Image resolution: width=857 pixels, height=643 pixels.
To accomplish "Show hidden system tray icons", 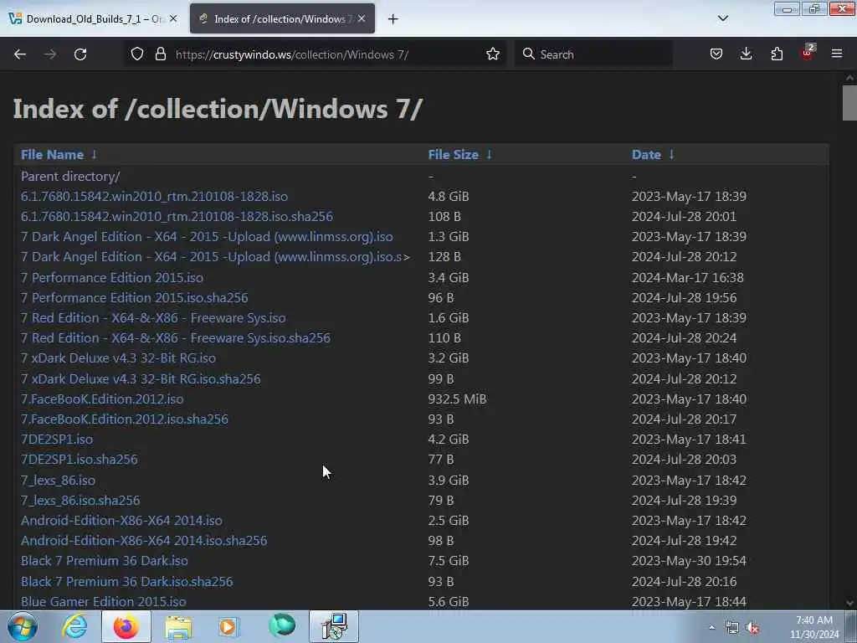I will click(711, 628).
